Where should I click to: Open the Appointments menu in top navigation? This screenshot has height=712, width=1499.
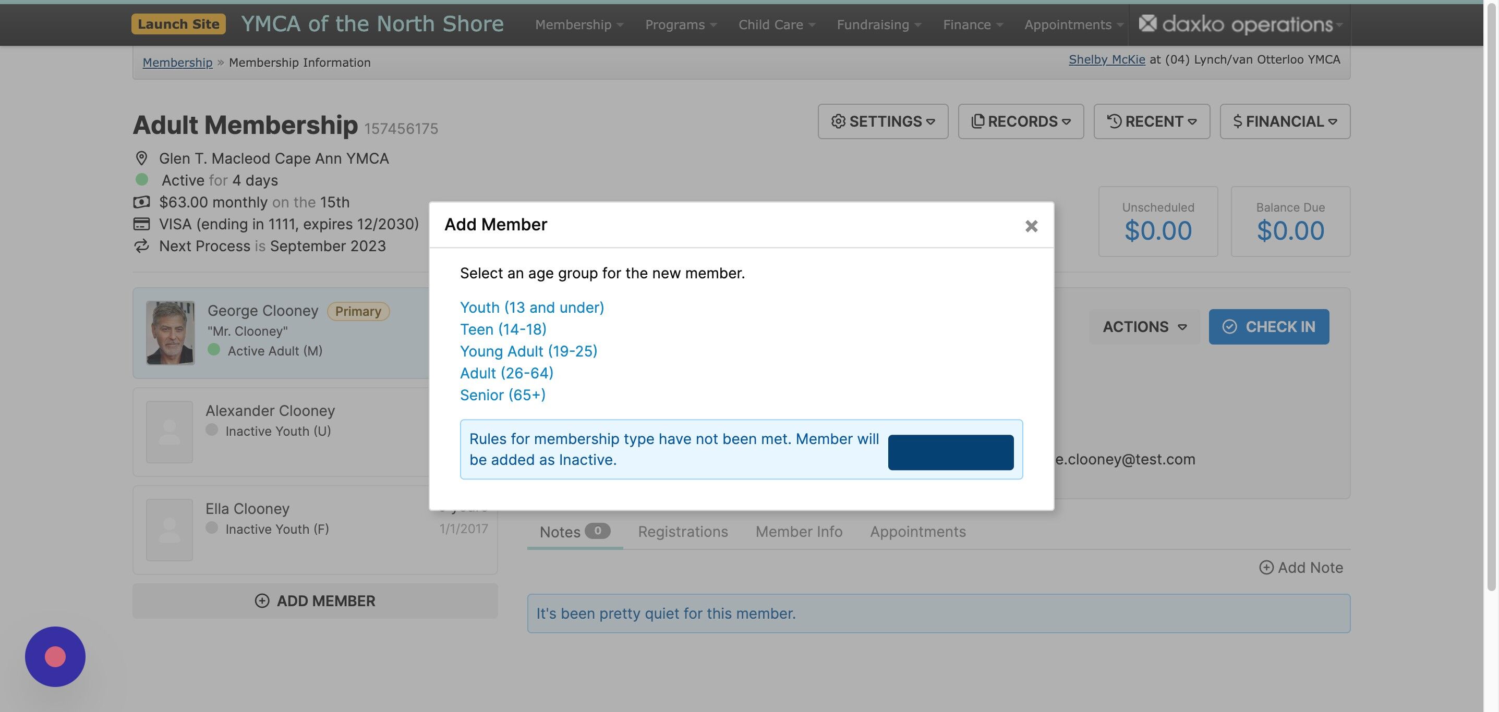[1073, 24]
